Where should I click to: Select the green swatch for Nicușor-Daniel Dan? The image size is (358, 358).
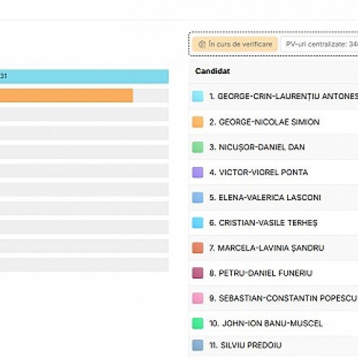point(198,147)
